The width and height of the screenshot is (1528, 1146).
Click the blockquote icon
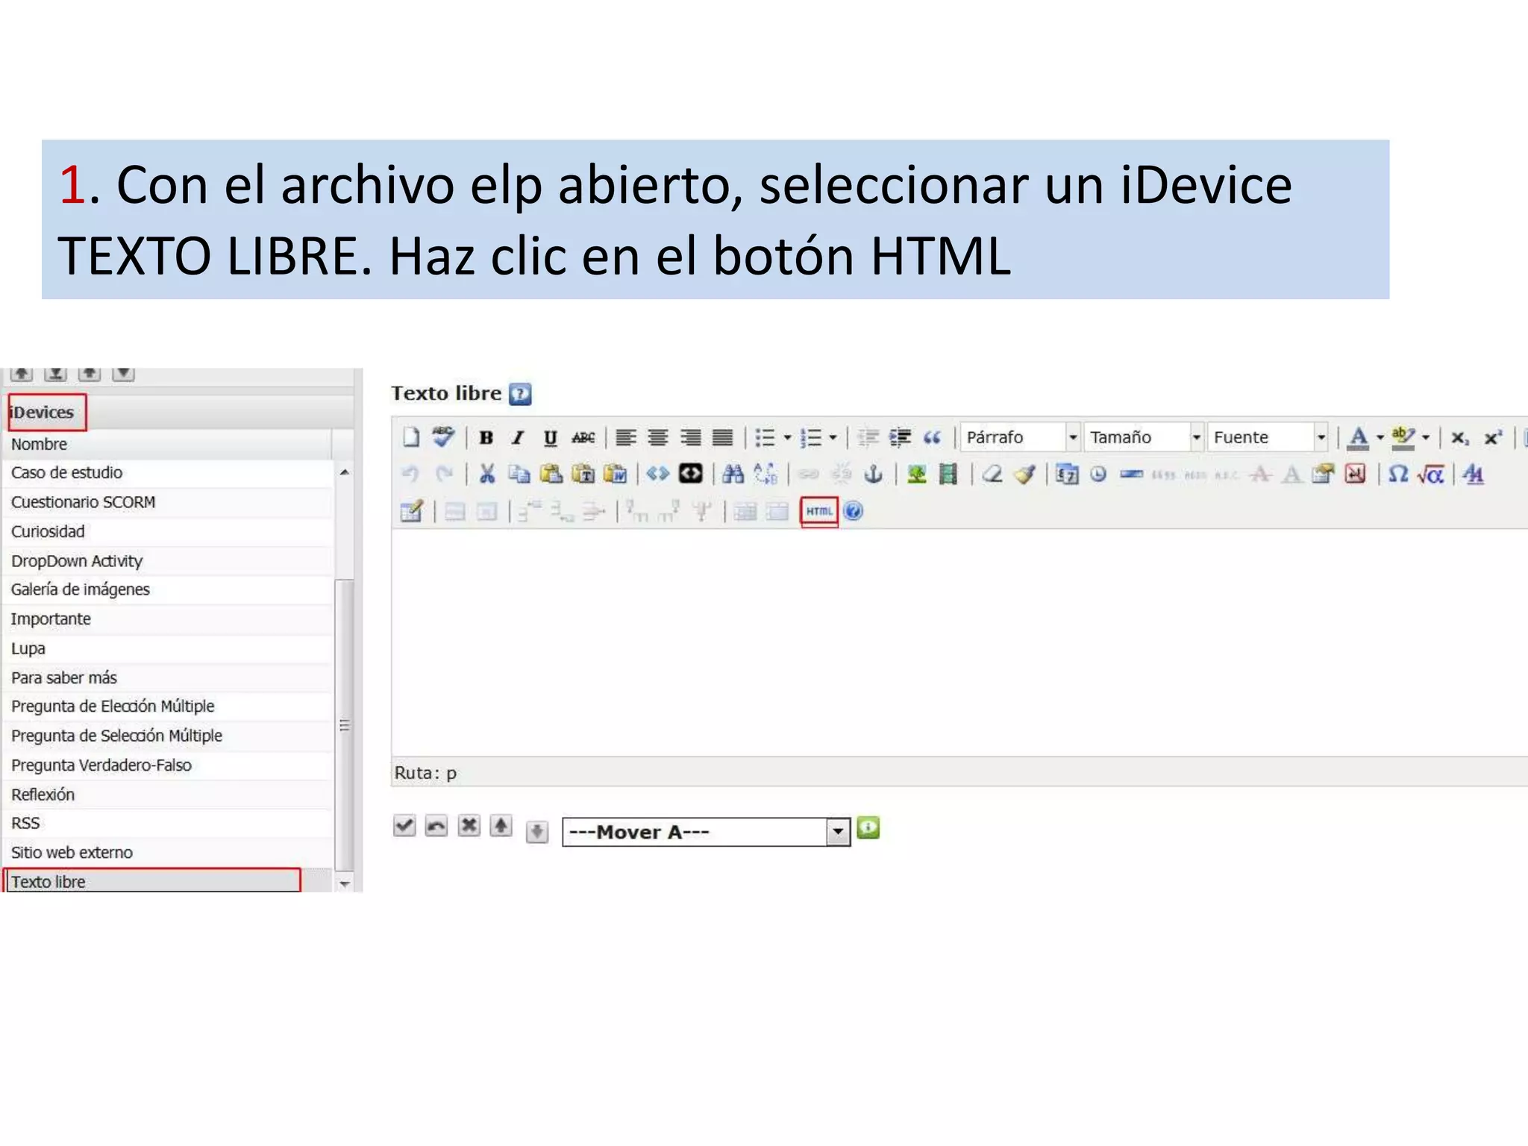pyautogui.click(x=932, y=438)
